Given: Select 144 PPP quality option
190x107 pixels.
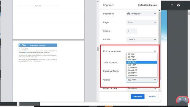Looking at the screenshot, I should tap(142, 60).
